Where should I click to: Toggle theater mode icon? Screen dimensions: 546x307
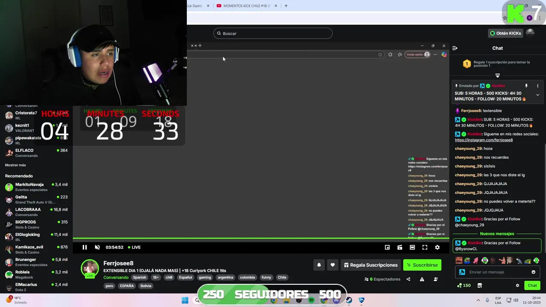pos(412,247)
